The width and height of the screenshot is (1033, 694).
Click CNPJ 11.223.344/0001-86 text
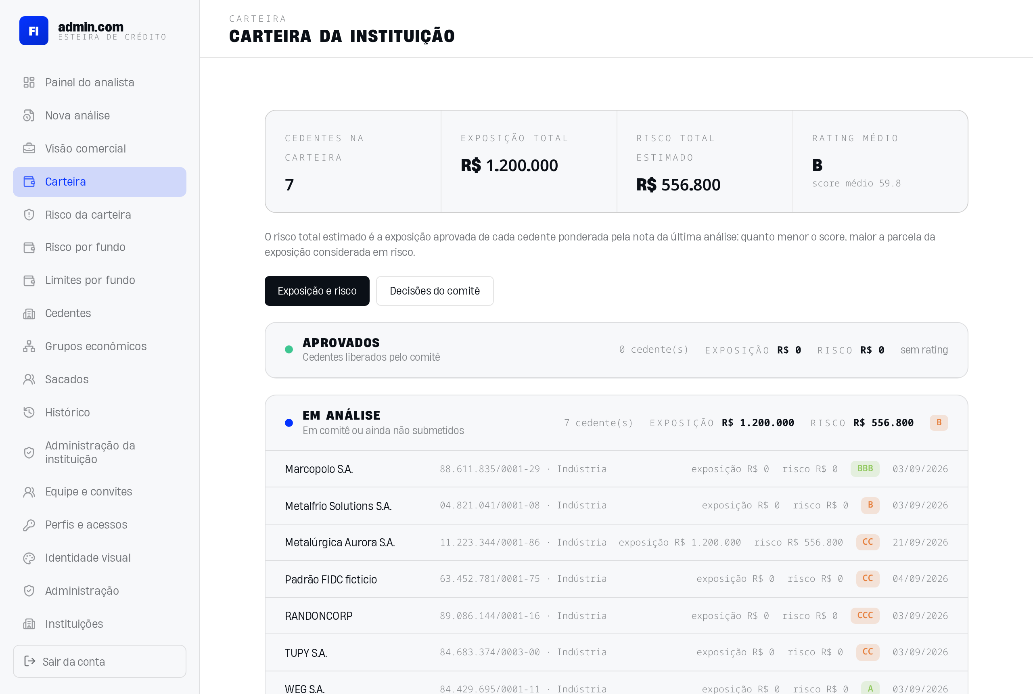click(489, 543)
